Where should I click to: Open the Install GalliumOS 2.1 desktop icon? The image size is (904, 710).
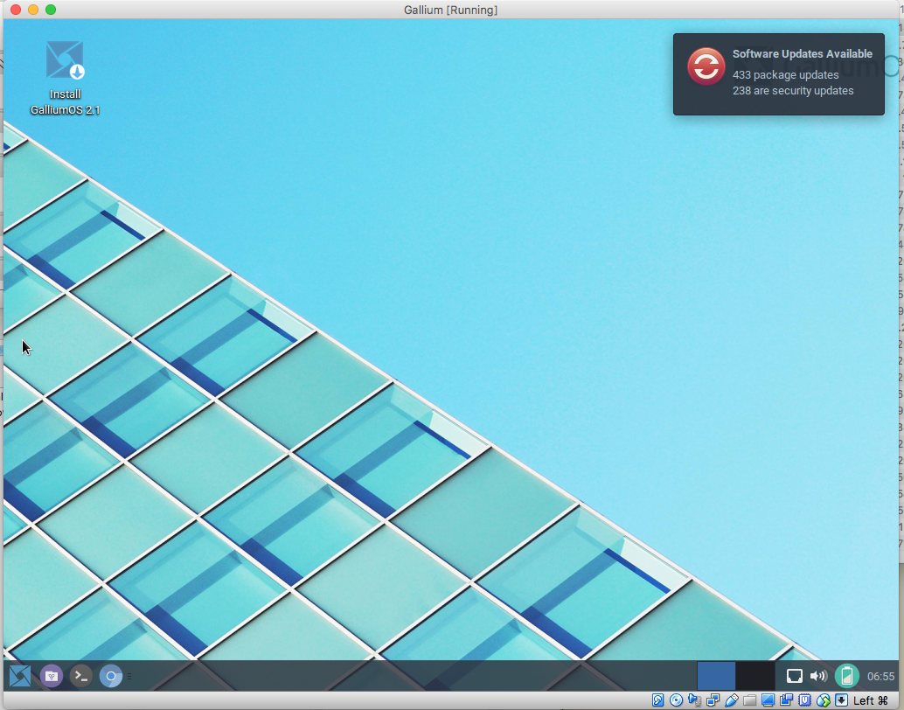tap(65, 77)
